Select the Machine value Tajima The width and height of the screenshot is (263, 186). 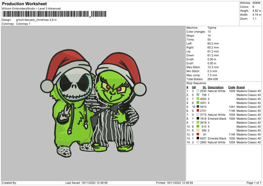tap(212, 28)
